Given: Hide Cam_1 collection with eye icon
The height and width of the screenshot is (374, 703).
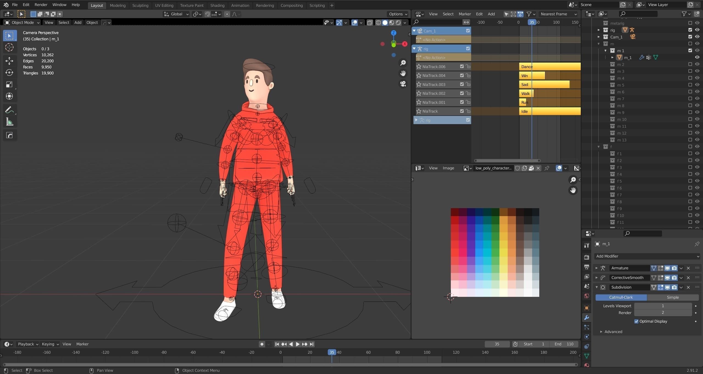Looking at the screenshot, I should tap(697, 37).
